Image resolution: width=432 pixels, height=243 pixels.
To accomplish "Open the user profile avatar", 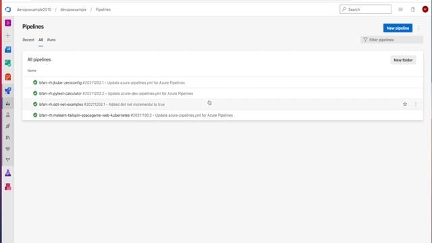I will coord(425,9).
